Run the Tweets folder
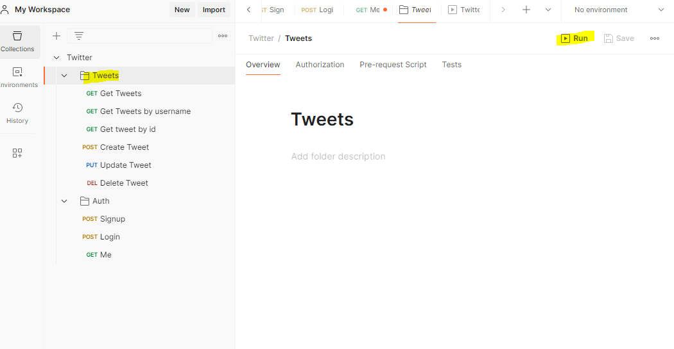Image resolution: width=674 pixels, height=349 pixels. click(x=575, y=38)
